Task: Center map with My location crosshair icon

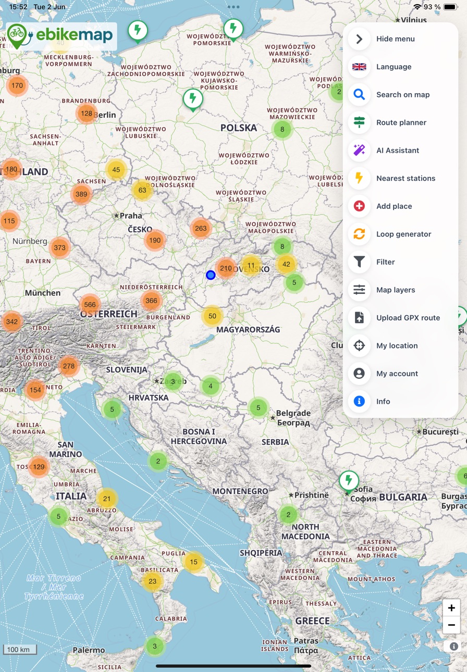Action: pos(359,345)
